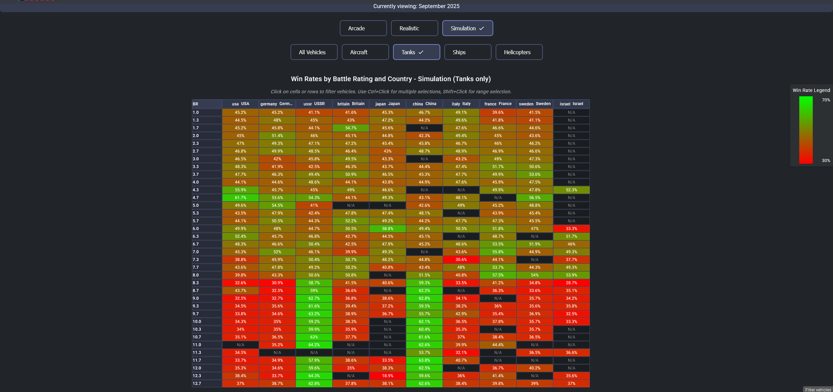Select the Arcade game mode
The image size is (833, 392).
[363, 28]
